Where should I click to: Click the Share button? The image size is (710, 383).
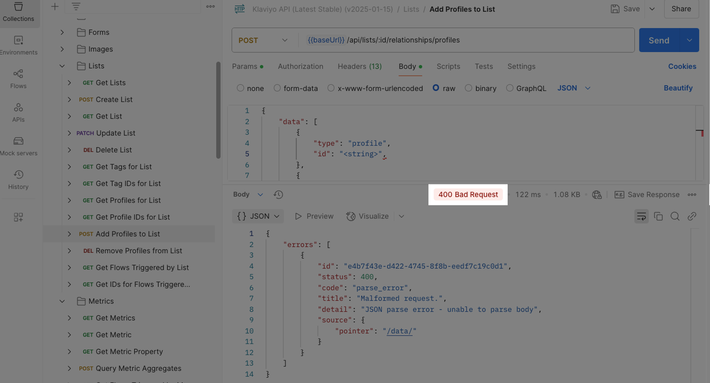coord(681,9)
